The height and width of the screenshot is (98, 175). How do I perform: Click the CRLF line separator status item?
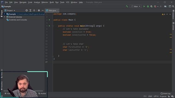pyautogui.click(x=150, y=96)
